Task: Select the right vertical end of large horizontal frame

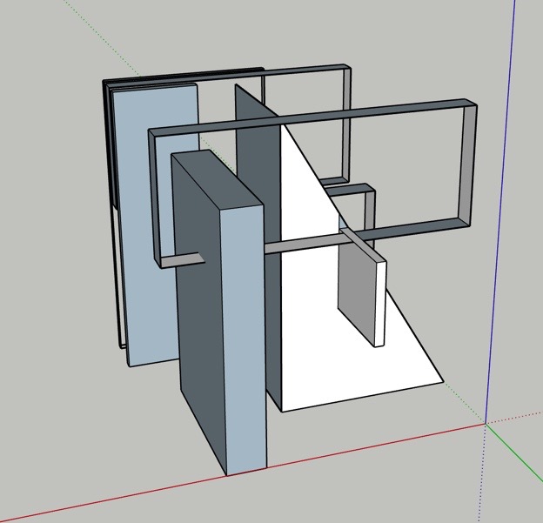Action: [x=470, y=165]
